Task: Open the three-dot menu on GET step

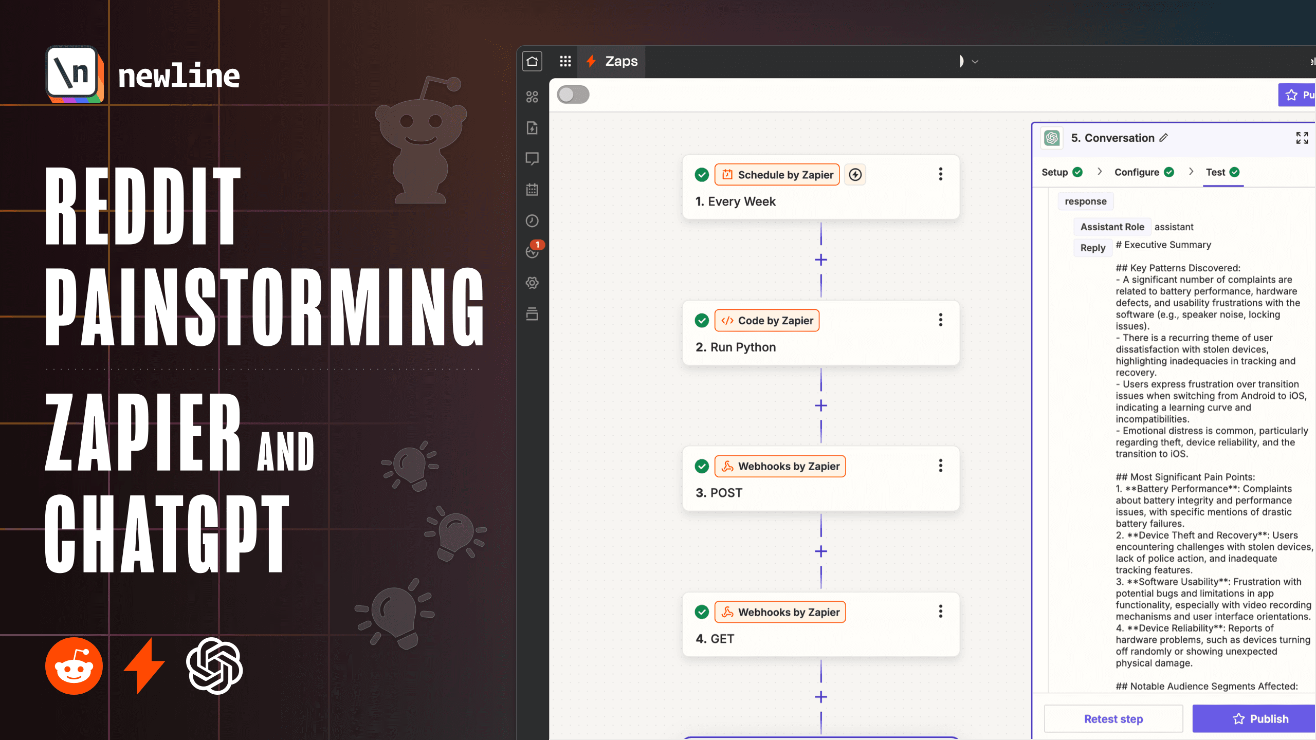Action: pyautogui.click(x=941, y=612)
